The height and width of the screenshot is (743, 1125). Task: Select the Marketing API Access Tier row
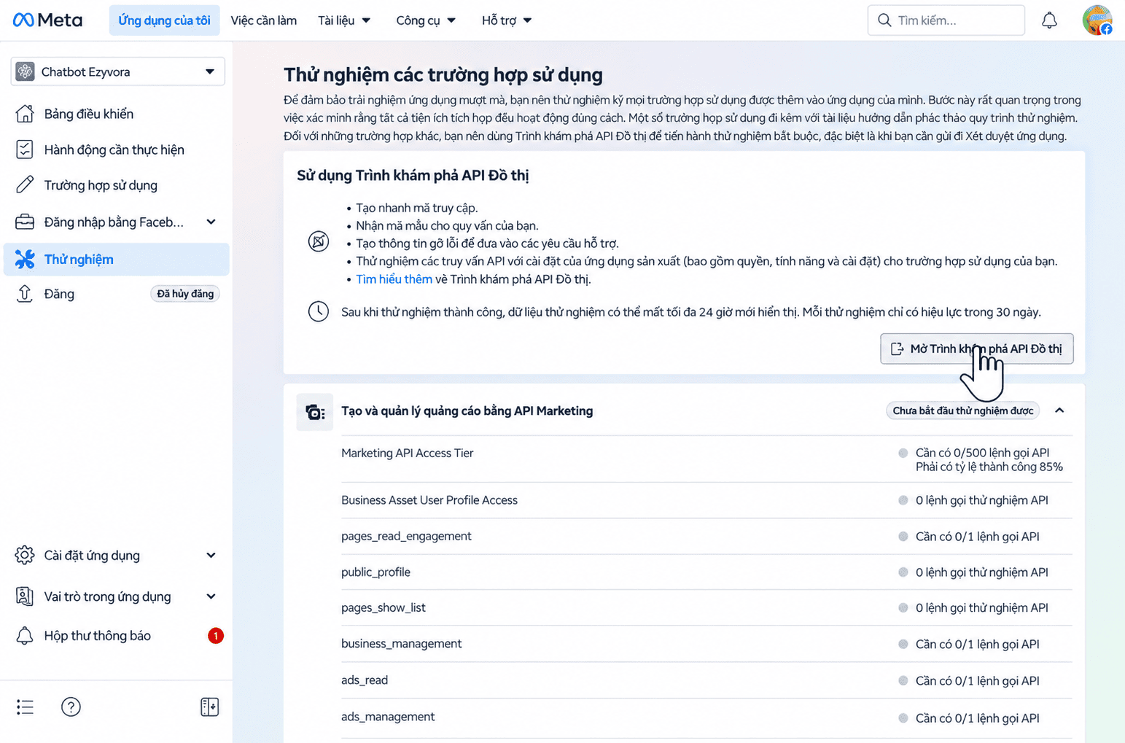[706, 459]
